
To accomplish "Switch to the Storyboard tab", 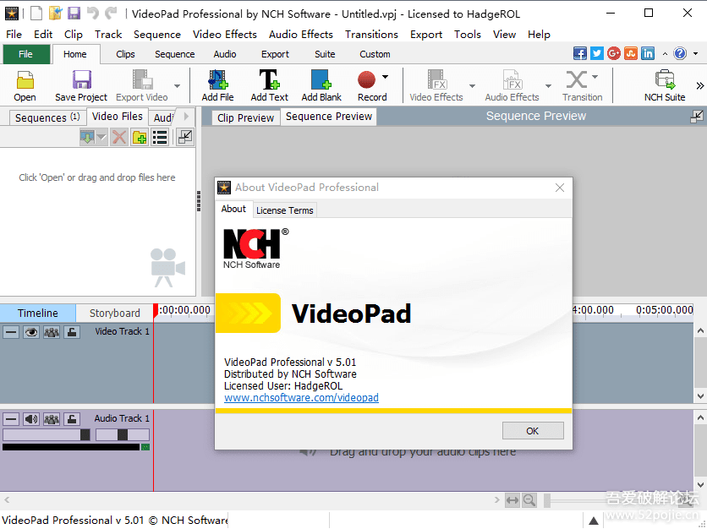I will (x=114, y=314).
